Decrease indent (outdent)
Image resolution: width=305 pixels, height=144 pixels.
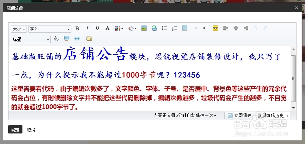(195, 29)
